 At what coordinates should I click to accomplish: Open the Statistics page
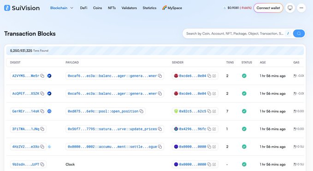click(x=149, y=8)
